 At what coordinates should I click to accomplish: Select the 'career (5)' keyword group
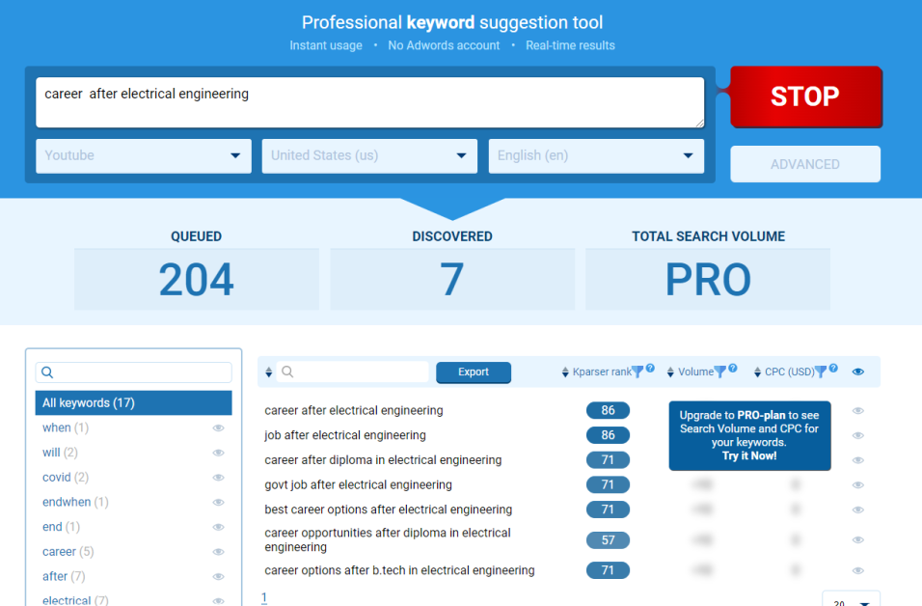[x=68, y=552]
